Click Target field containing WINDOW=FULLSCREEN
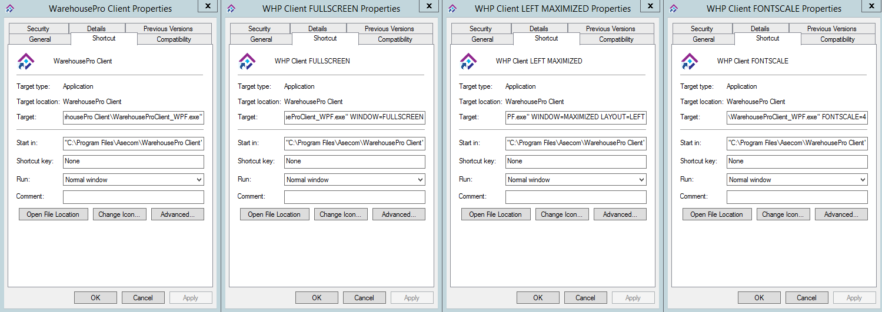Screen dimensions: 882x312 click(x=354, y=117)
